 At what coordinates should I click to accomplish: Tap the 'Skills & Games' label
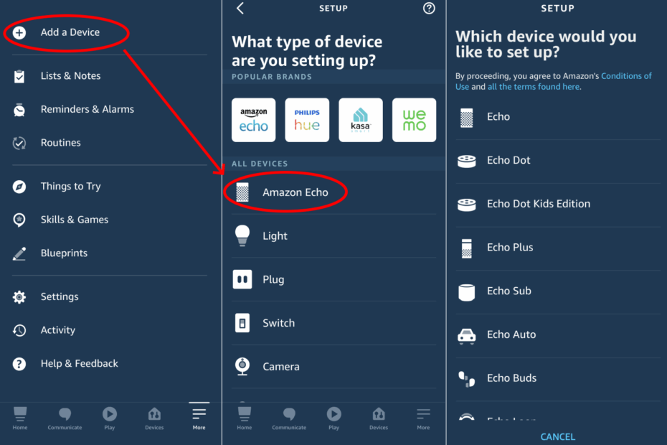pyautogui.click(x=75, y=220)
